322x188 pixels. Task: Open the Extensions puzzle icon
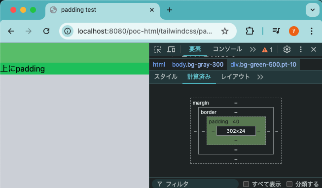(250, 31)
